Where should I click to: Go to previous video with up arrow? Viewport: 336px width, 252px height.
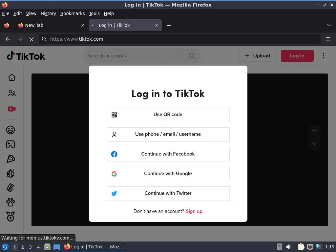click(314, 131)
